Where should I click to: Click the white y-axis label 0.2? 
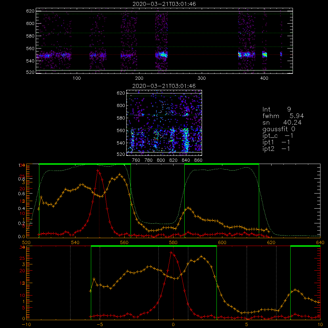coord(22,223)
